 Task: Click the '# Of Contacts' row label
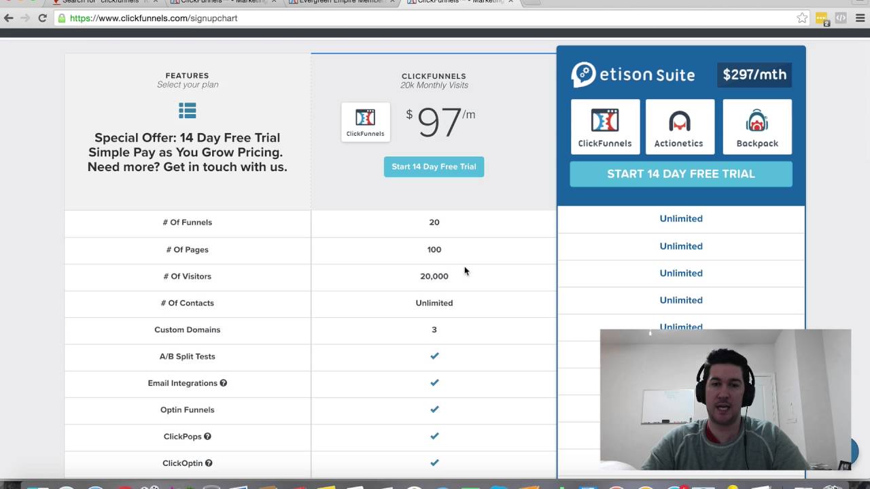click(187, 303)
